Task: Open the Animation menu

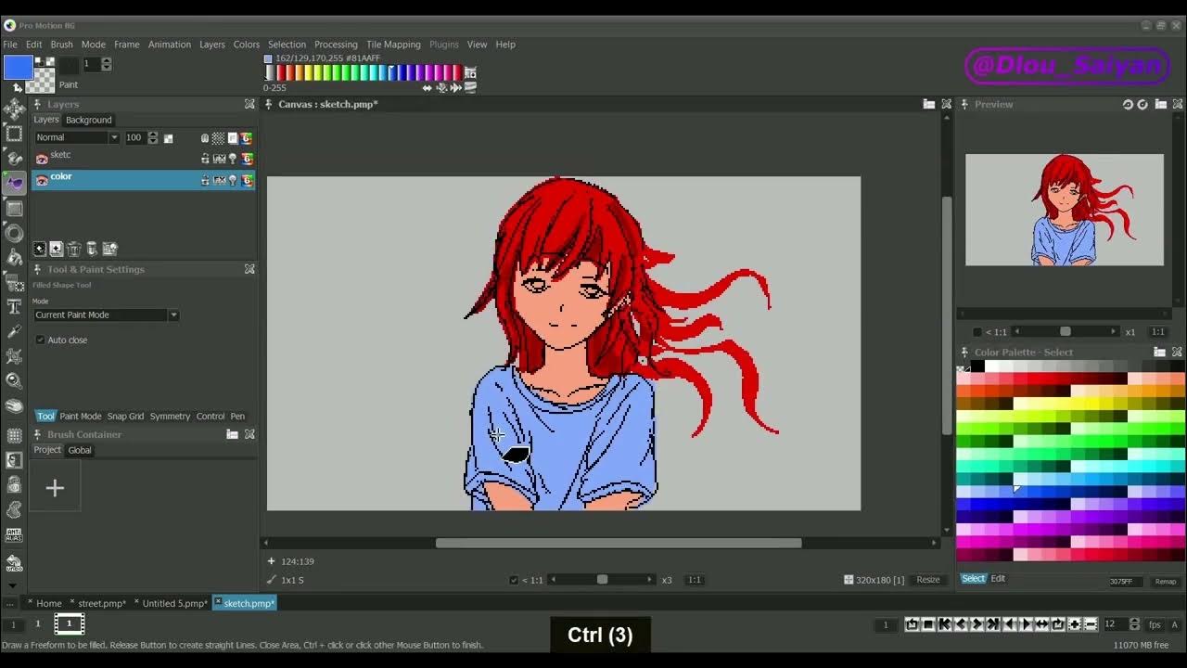Action: pos(170,44)
